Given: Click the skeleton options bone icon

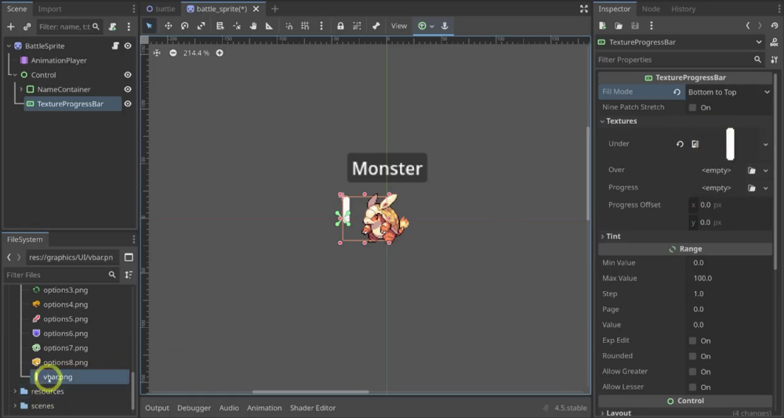Looking at the screenshot, I should click(x=376, y=26).
